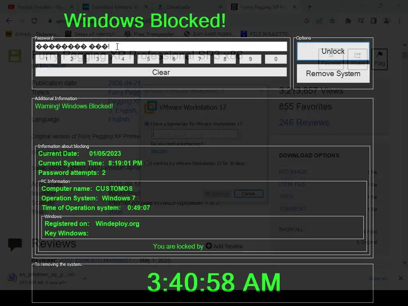The width and height of the screenshot is (408, 306).
Task: Open the browser extensions puzzle icon
Action: tap(348, 21)
